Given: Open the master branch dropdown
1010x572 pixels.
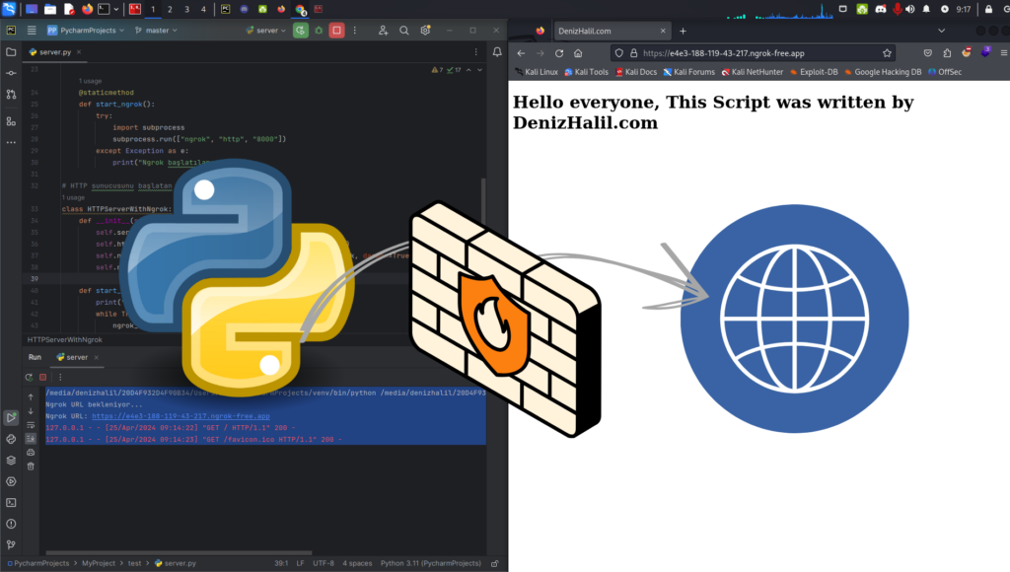Looking at the screenshot, I should pos(160,30).
